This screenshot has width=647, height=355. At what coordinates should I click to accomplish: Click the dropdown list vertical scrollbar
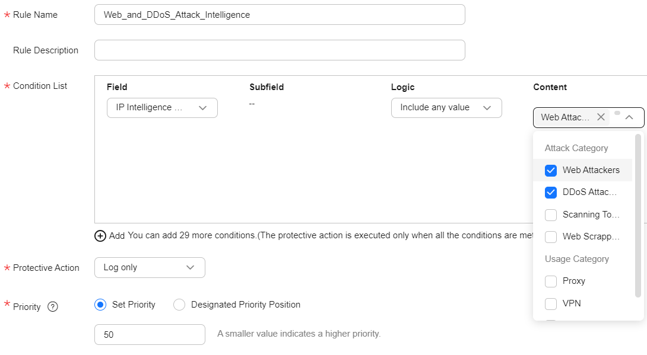[638, 215]
